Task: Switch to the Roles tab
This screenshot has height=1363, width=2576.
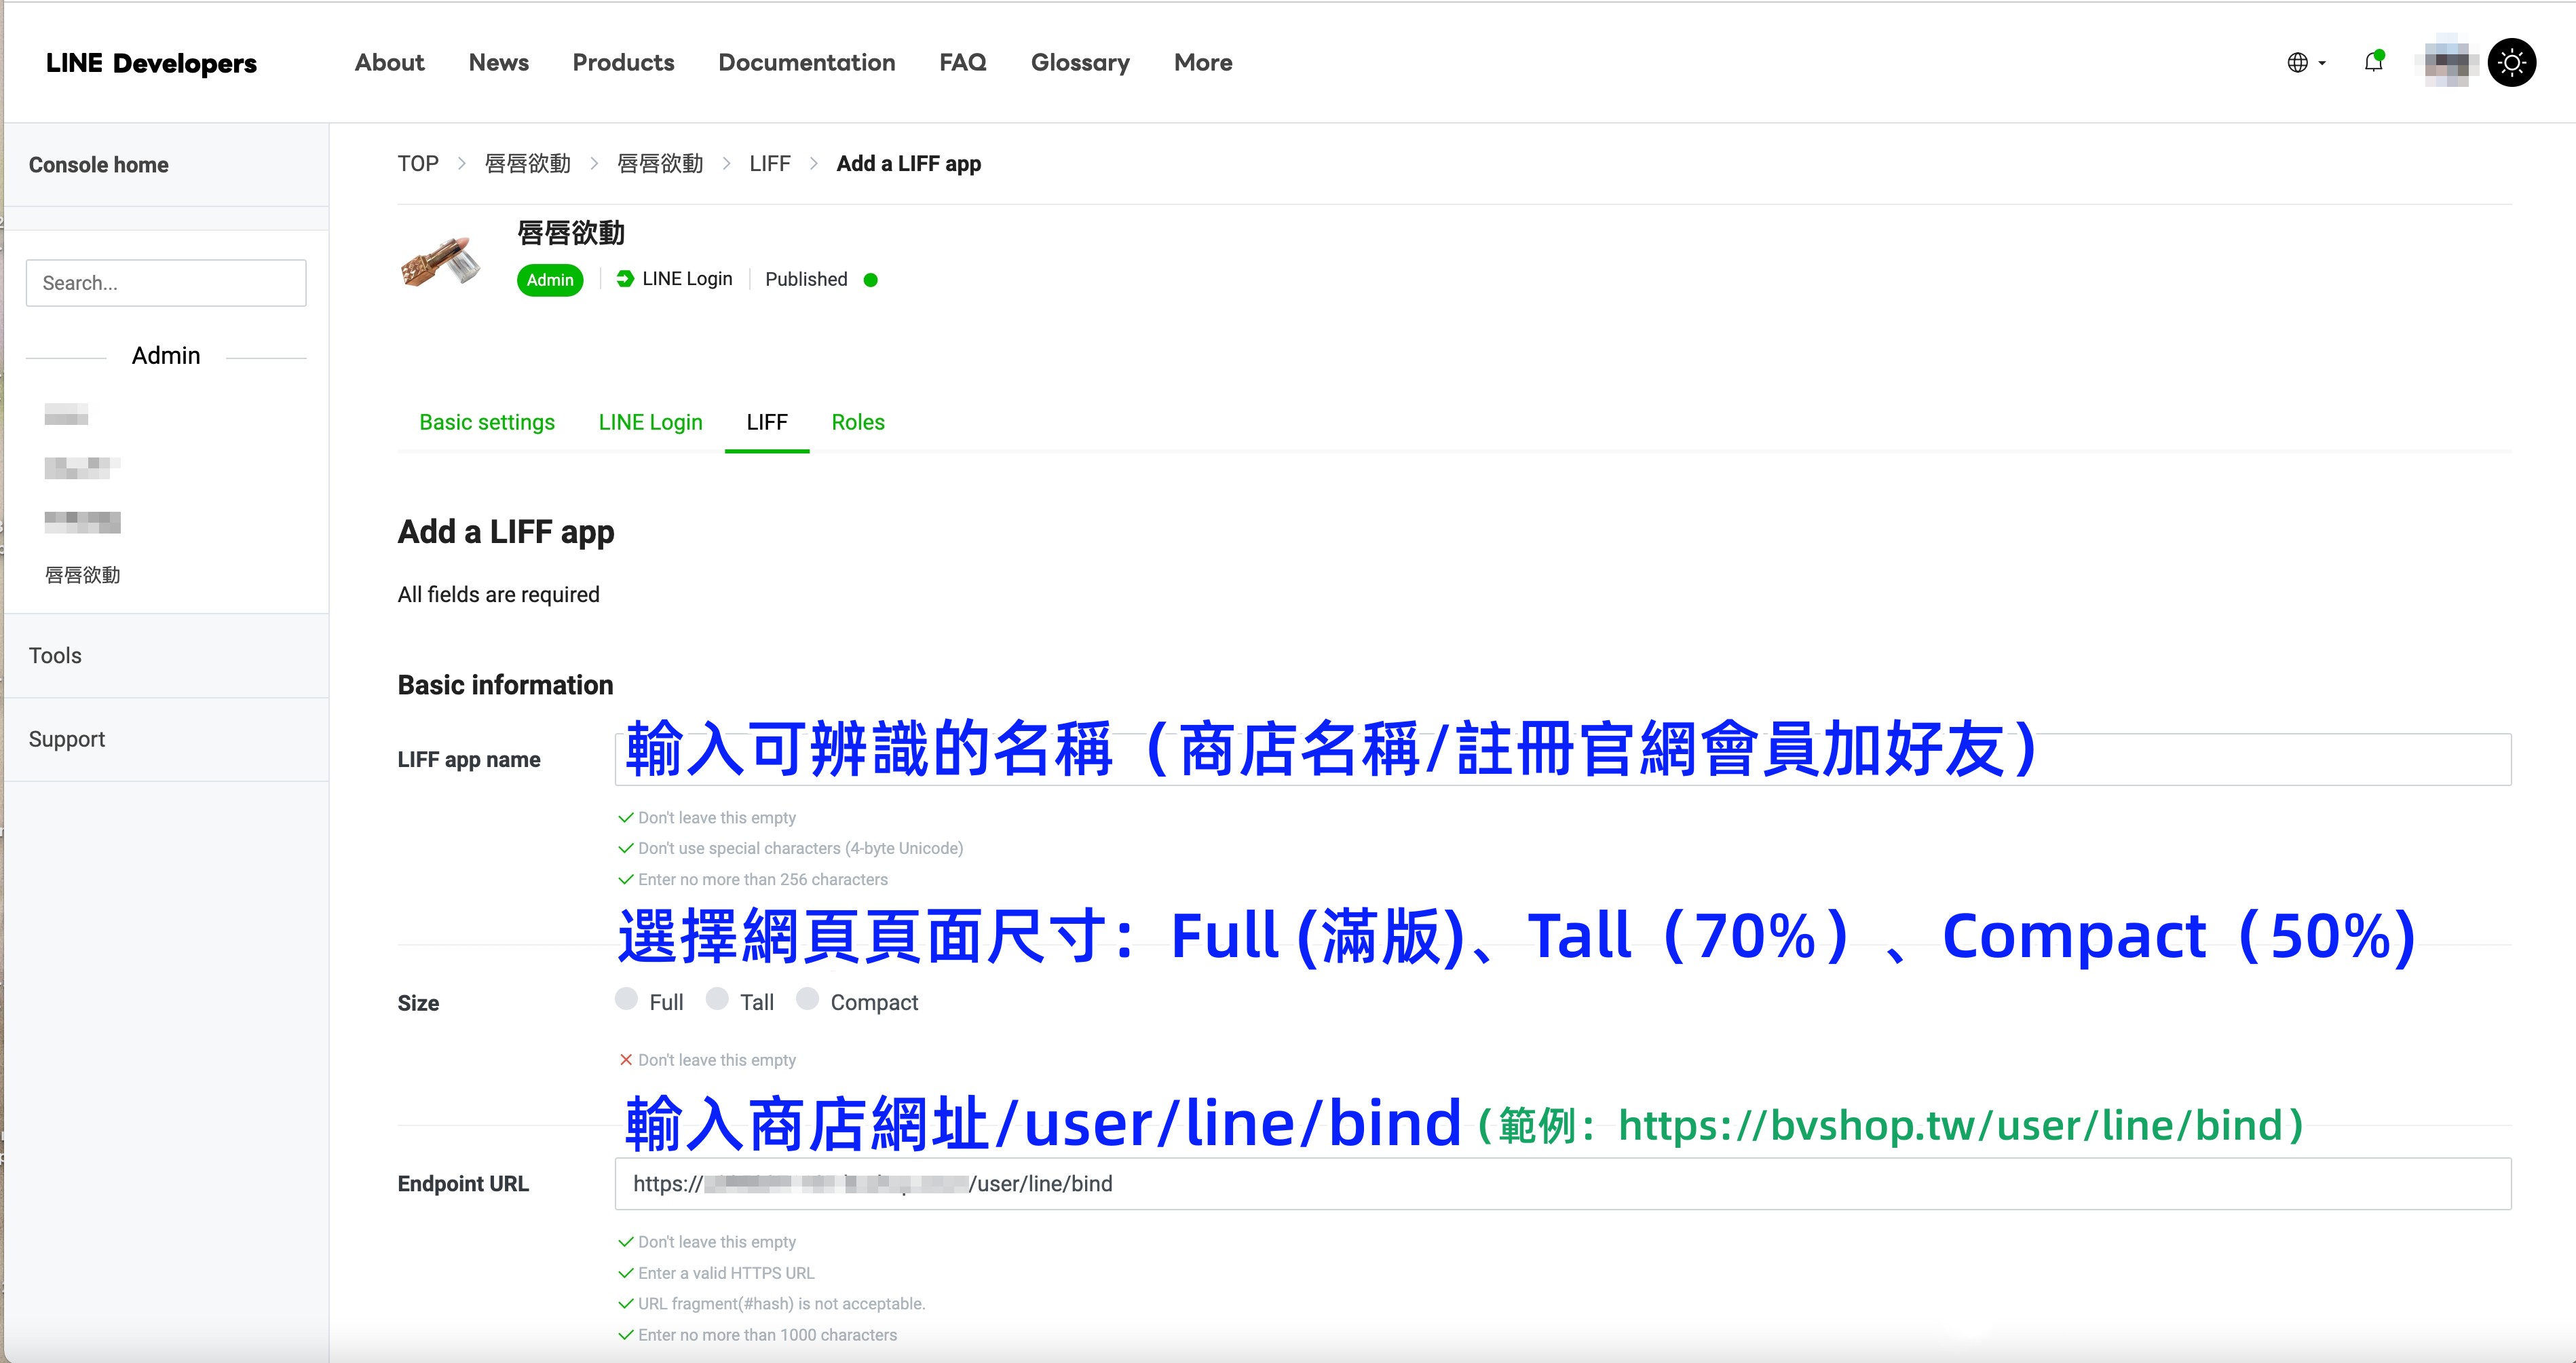Action: pos(857,422)
